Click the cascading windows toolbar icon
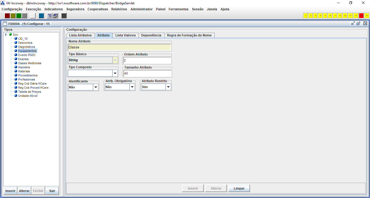The height and width of the screenshot is (198, 370). point(55,16)
